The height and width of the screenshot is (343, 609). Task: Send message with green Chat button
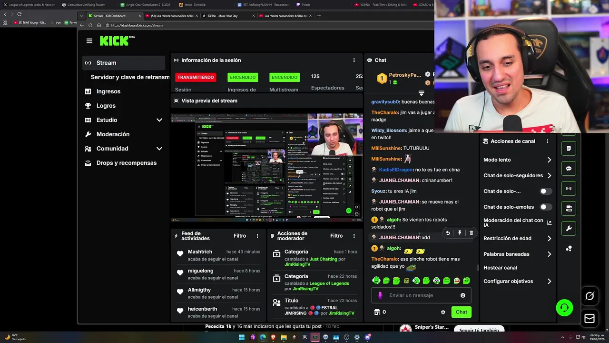coord(462,312)
